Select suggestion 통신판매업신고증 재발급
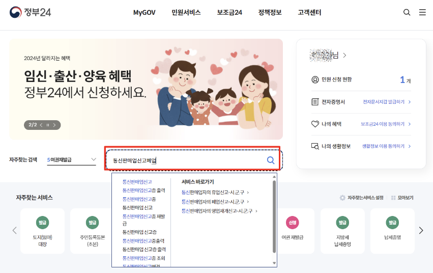Viewport: 433px width, 273px height. click(143, 220)
